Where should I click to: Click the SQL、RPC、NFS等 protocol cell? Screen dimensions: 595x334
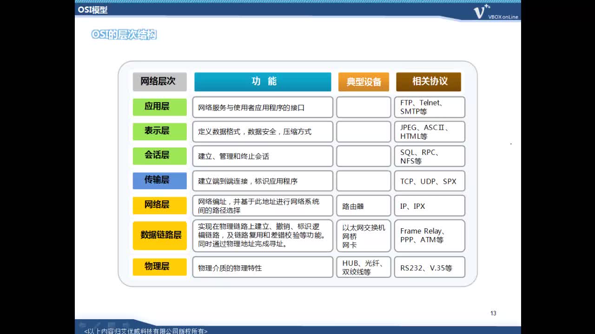pos(430,156)
